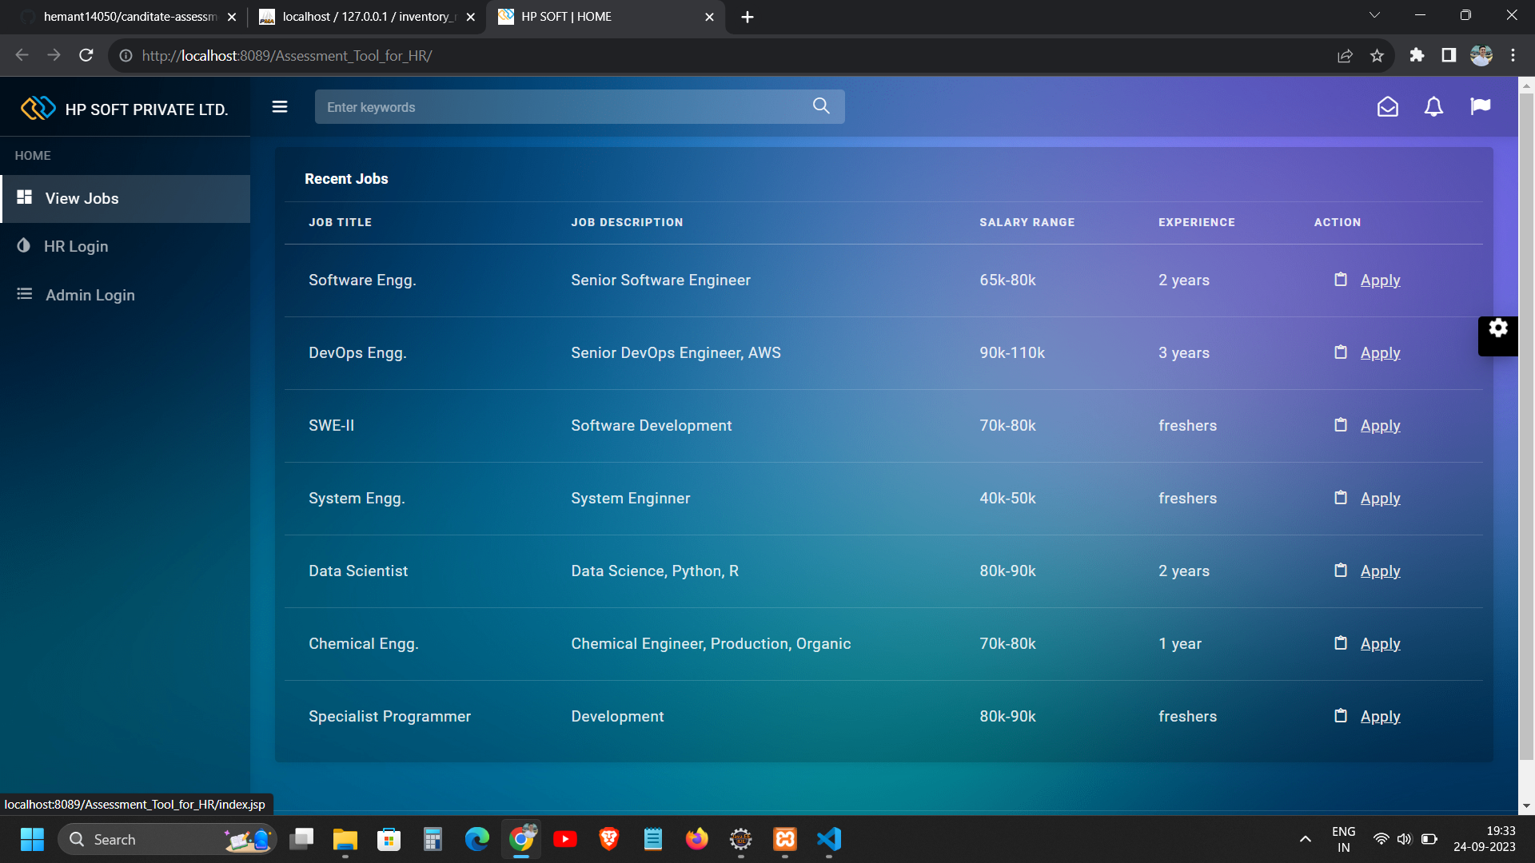Open the settings gear panel
Image resolution: width=1535 pixels, height=863 pixels.
click(1497, 328)
